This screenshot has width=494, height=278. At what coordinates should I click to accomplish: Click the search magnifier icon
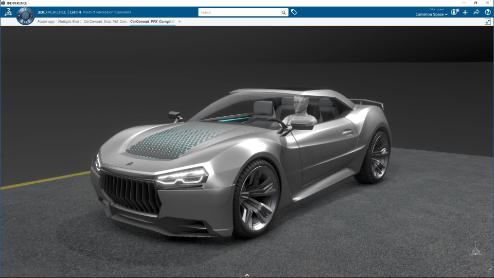point(284,12)
